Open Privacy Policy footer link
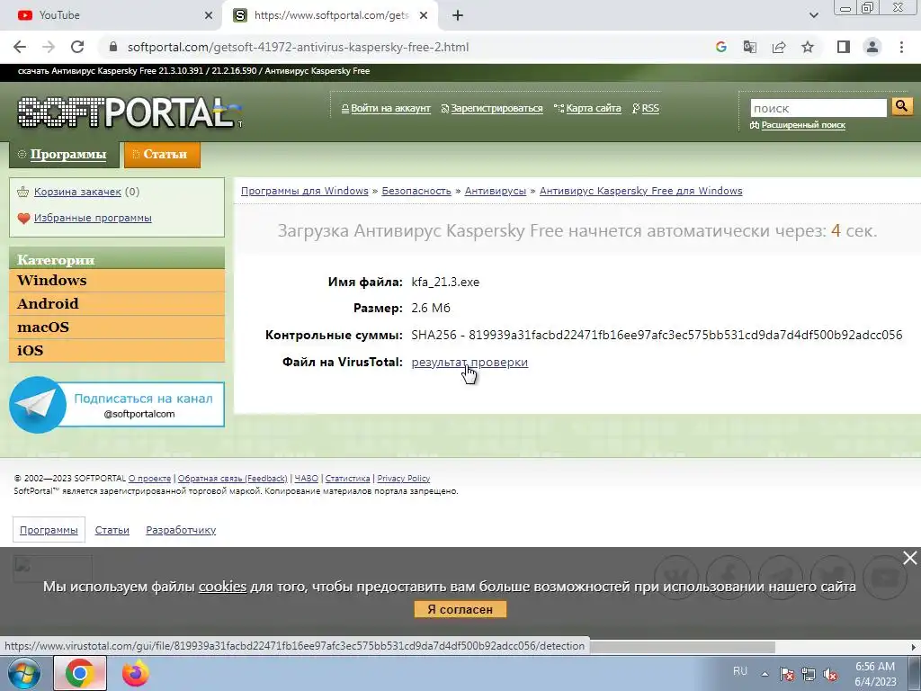Viewport: 921px width, 691px height. point(404,479)
